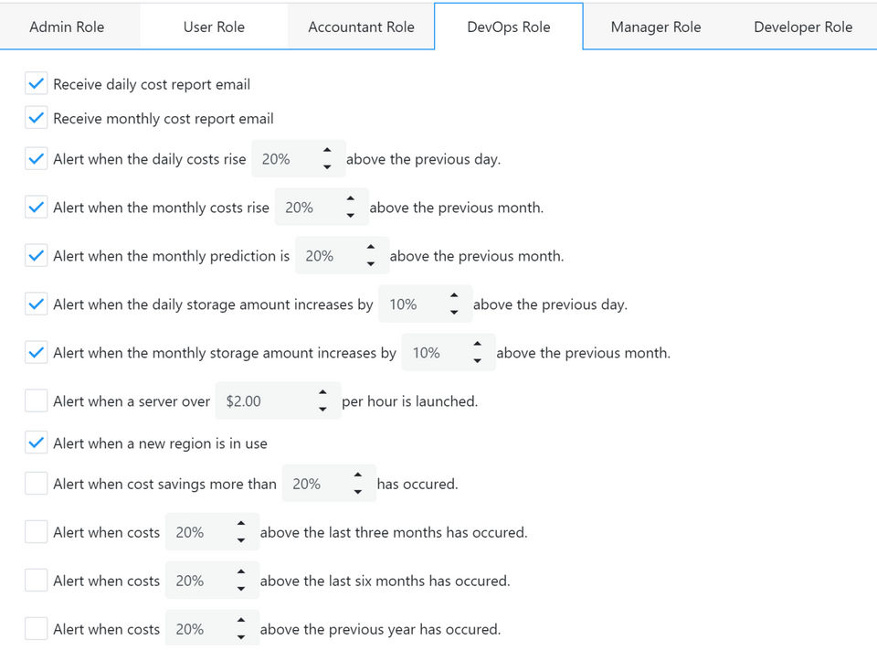Viewport: 877px width, 651px height.
Task: Click the monthly storage 10% field
Action: (448, 353)
